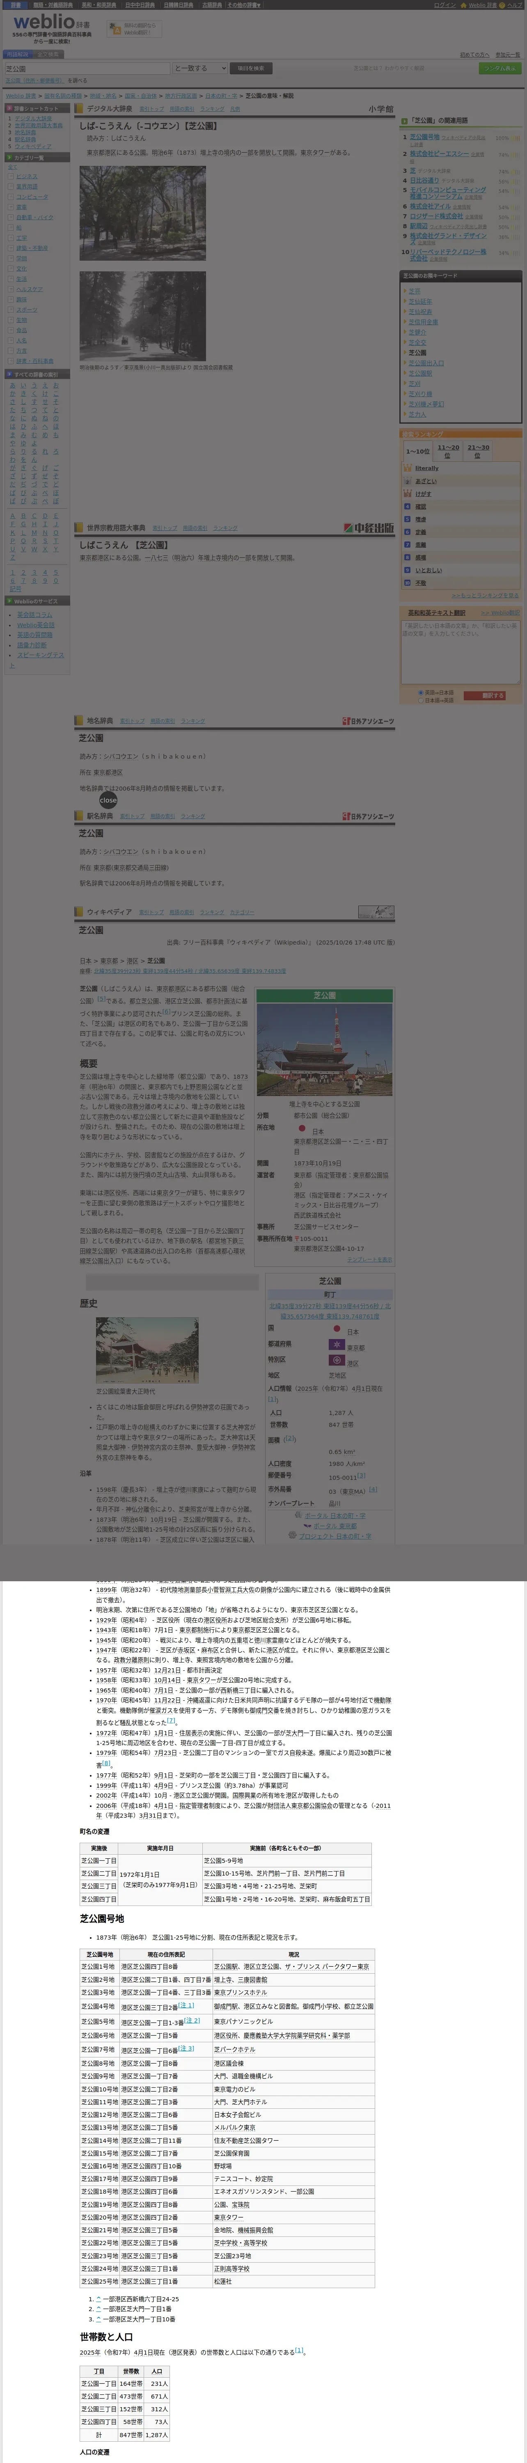Click the Wikipedia logo in ウィキペディア header
The image size is (527, 2463).
click(376, 912)
